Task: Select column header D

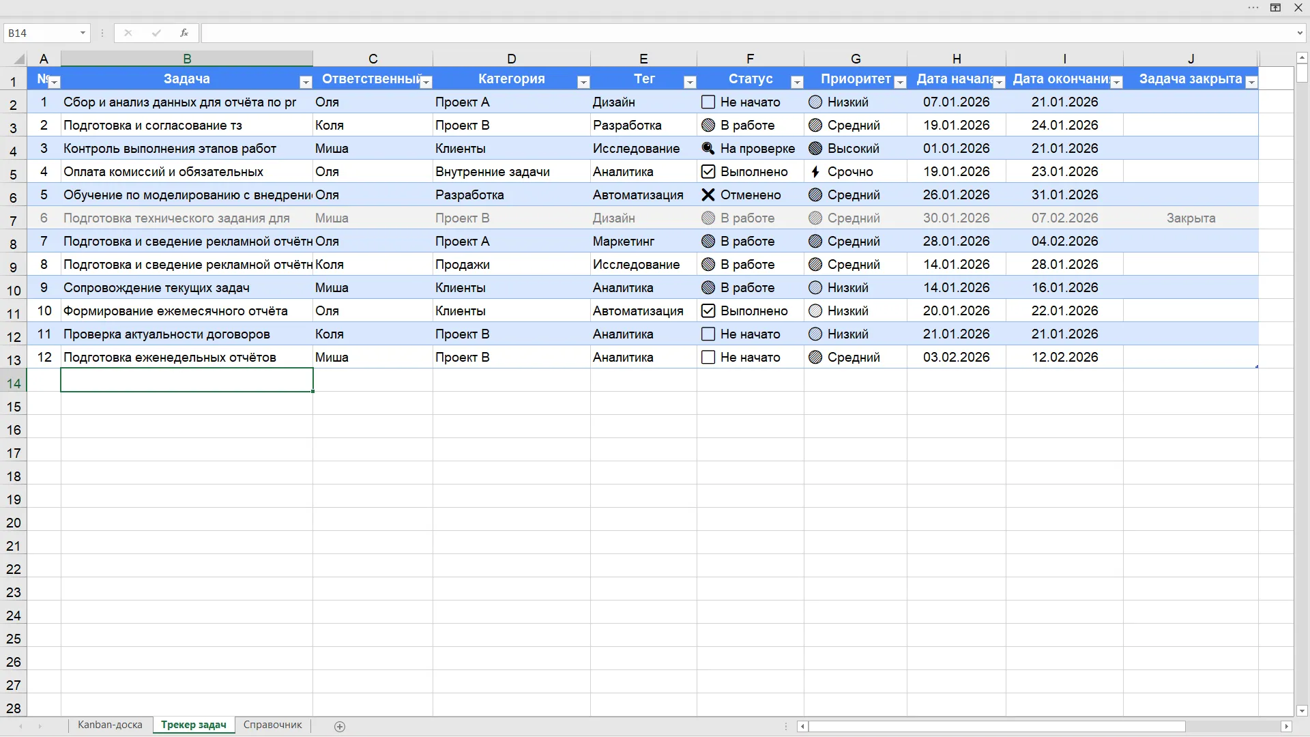Action: click(512, 59)
